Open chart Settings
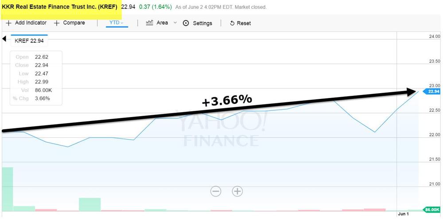The height and width of the screenshot is (219, 443). (198, 23)
